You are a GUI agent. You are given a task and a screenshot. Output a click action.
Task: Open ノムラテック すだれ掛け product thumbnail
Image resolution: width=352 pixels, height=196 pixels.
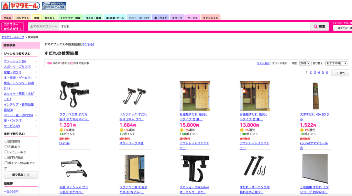[134, 96]
